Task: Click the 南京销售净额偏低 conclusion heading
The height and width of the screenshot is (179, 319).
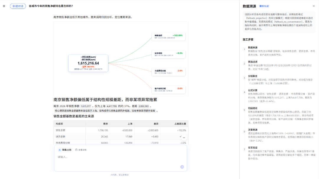Action: (105, 100)
